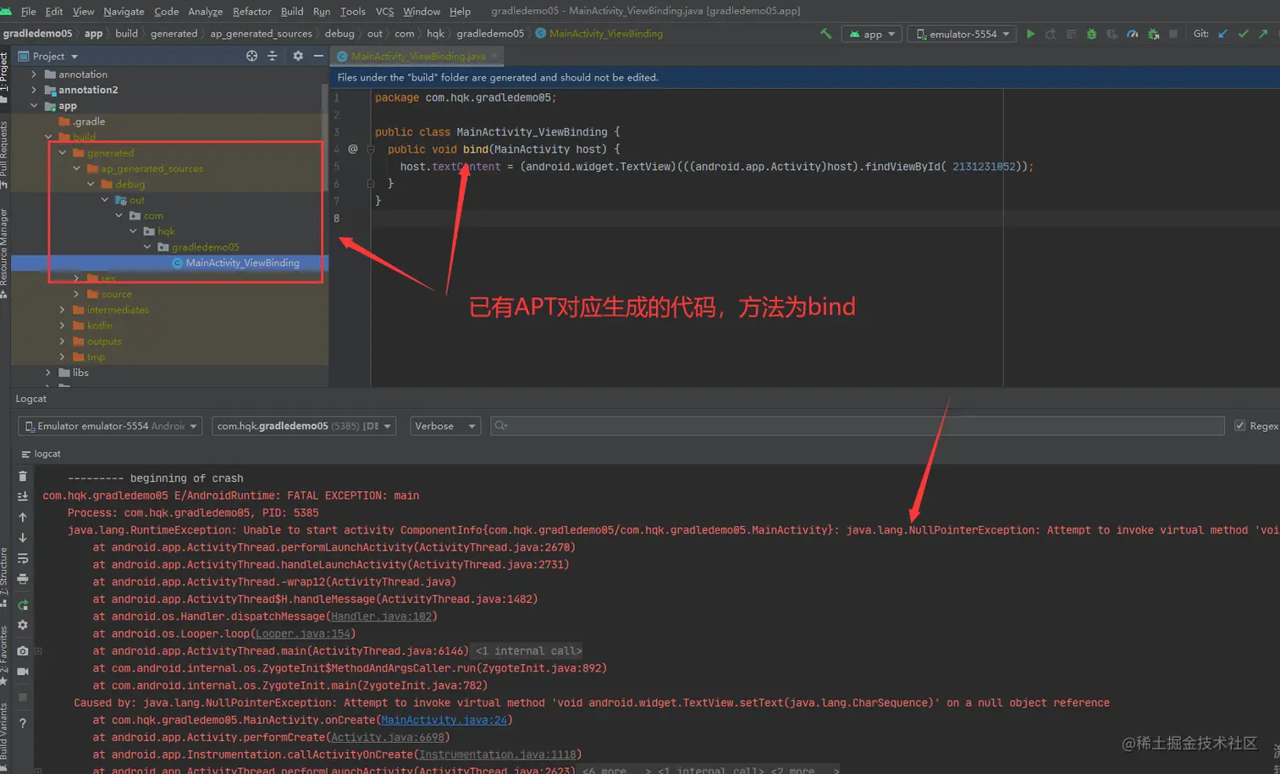Screen dimensions: 1280x774
Task: Expand the annotation module folder
Action: coord(34,75)
